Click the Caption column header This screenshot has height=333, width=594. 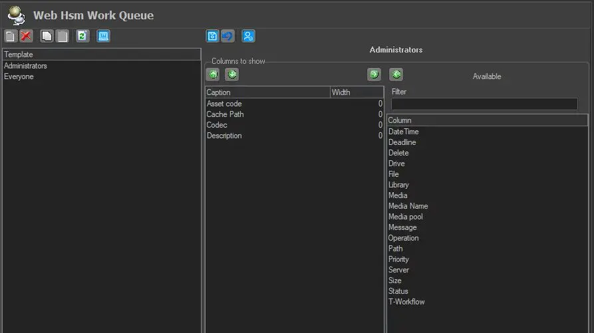pyautogui.click(x=267, y=92)
